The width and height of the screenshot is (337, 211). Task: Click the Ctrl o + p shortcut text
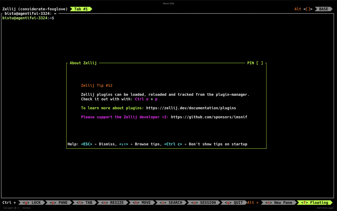(x=146, y=99)
